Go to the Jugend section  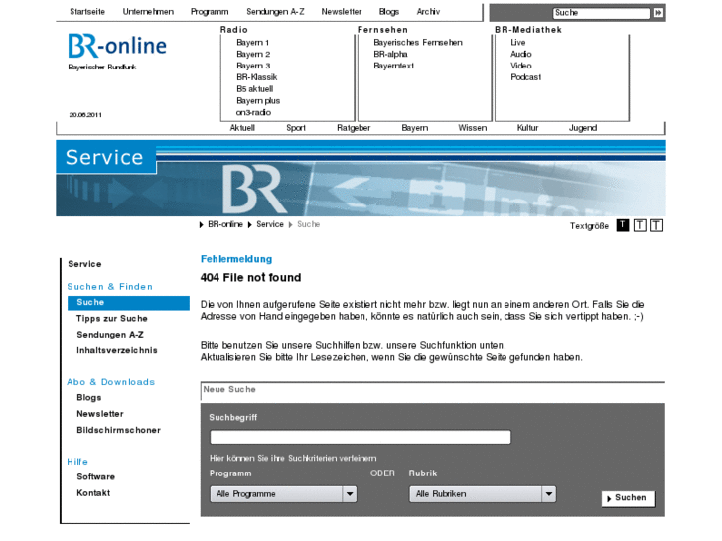[583, 128]
